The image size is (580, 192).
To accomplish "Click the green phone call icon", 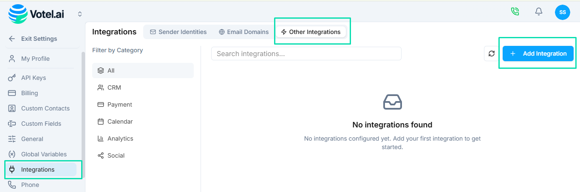I will pyautogui.click(x=515, y=12).
